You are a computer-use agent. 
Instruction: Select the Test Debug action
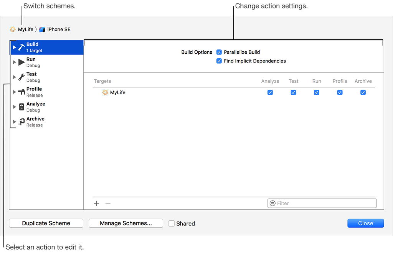click(x=47, y=77)
